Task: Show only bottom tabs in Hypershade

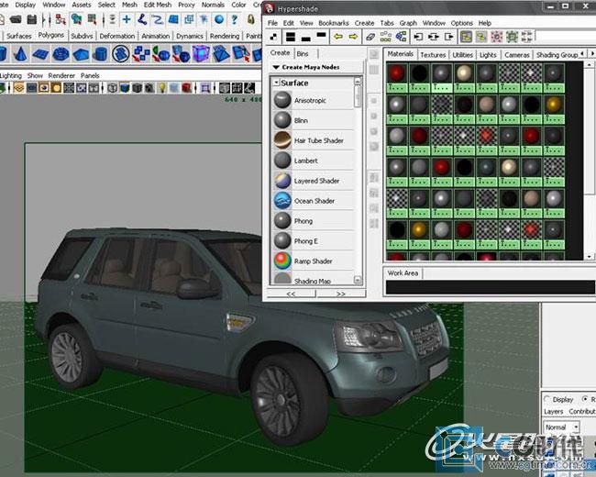Action: coord(306,38)
